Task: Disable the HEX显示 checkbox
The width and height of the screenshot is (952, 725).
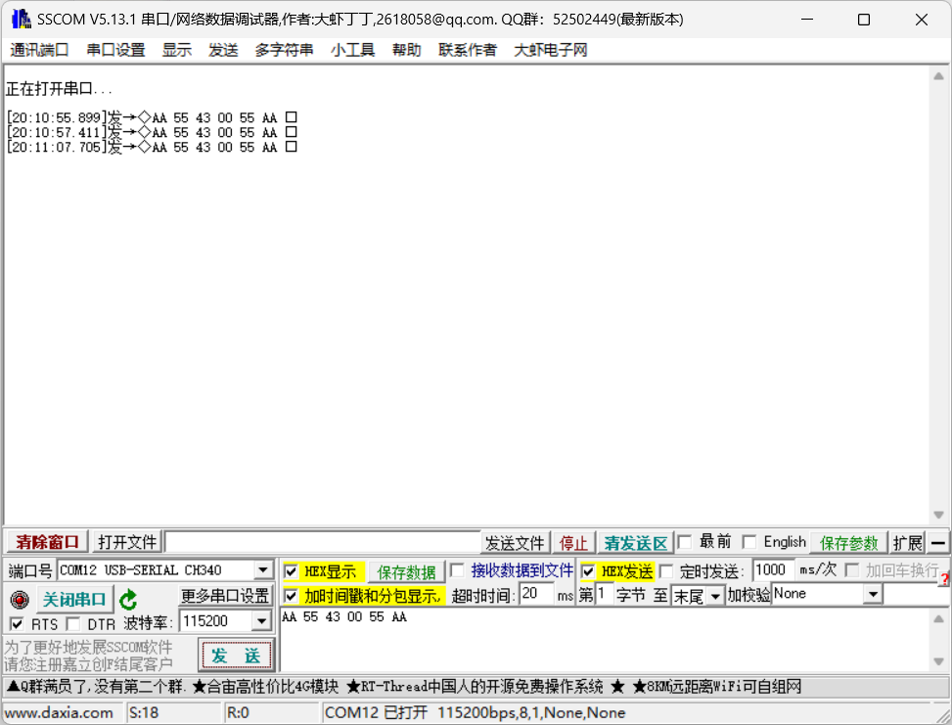Action: click(290, 570)
